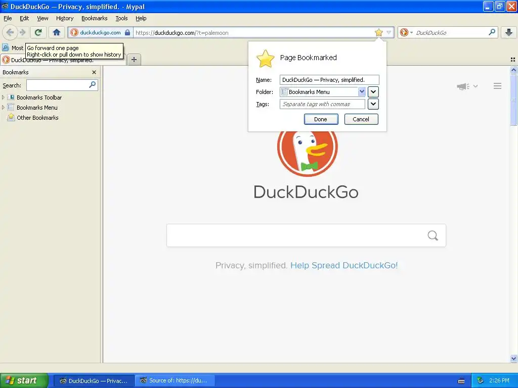Viewport: 518px width, 388px height.
Task: Go to the Home page
Action: click(x=57, y=32)
